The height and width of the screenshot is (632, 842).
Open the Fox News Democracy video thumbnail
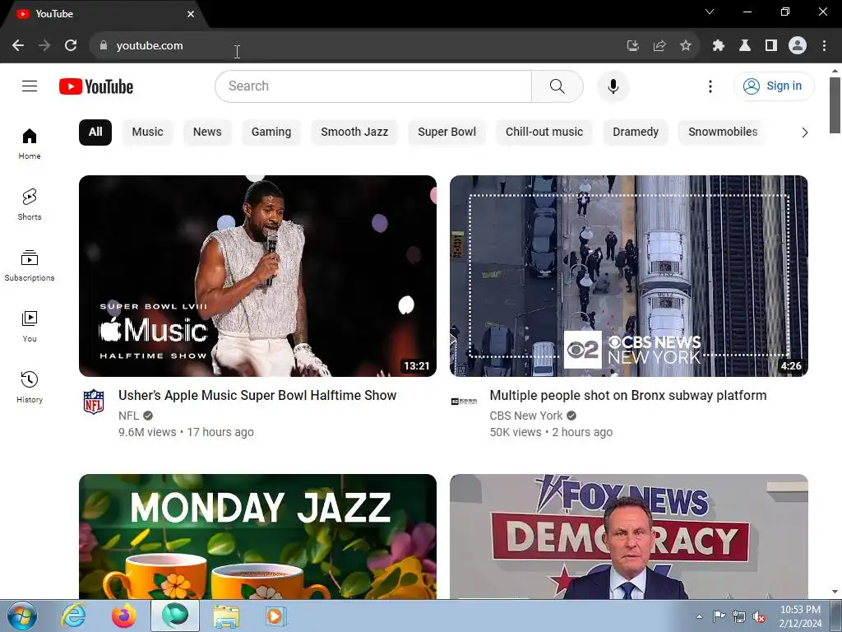coord(629,537)
